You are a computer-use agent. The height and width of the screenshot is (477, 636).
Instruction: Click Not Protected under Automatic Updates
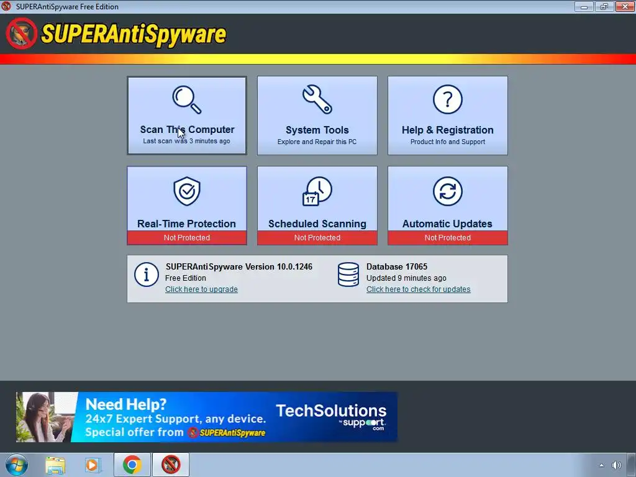(447, 238)
